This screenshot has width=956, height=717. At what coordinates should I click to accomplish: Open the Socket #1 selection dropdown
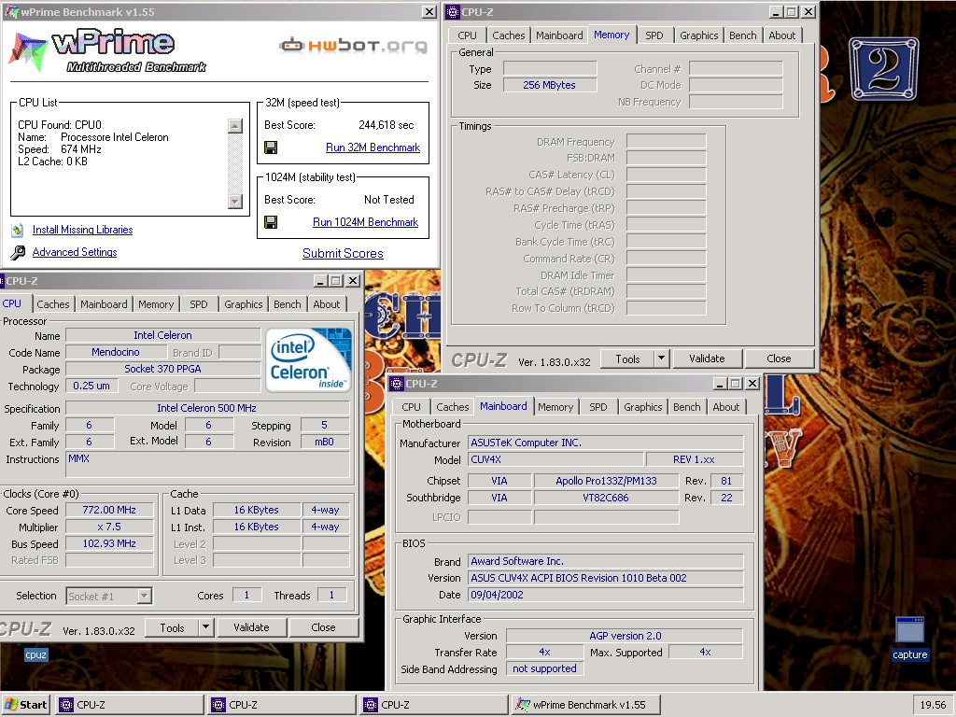(x=144, y=596)
